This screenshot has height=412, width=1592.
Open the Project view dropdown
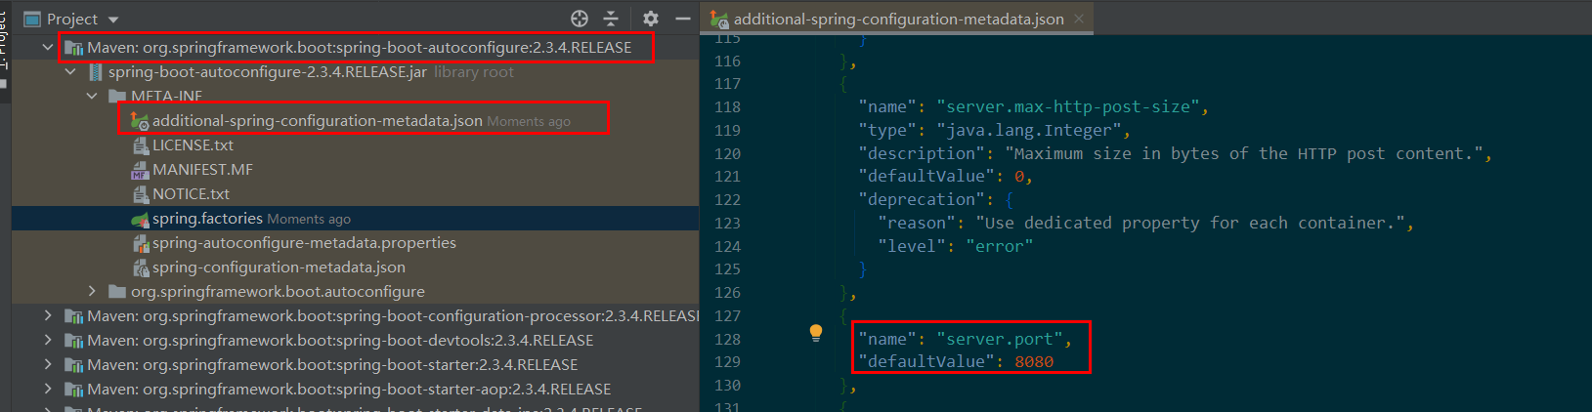coord(113,20)
